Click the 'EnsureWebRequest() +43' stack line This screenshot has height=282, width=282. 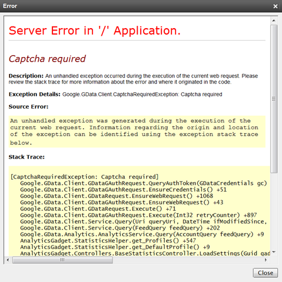(x=122, y=203)
